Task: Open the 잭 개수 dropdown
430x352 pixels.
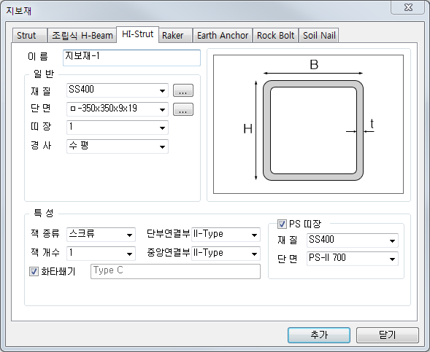Action: [101, 254]
